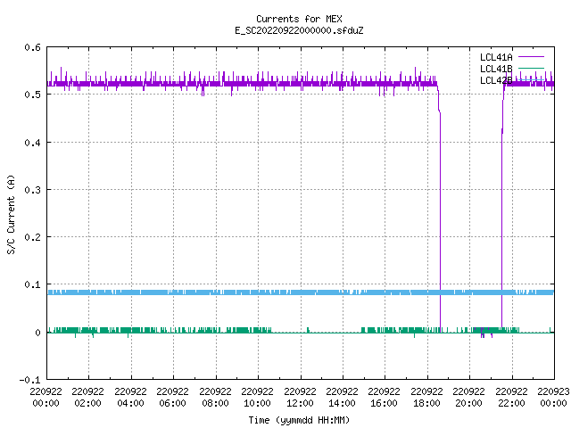Click the x-axis tick 220922 06:00
571x428 pixels.
coord(172,397)
